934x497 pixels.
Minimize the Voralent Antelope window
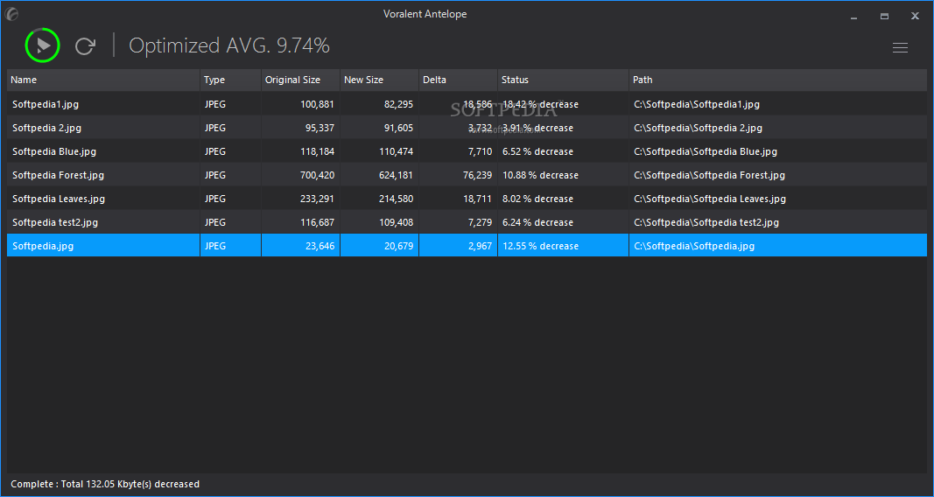[x=853, y=17]
